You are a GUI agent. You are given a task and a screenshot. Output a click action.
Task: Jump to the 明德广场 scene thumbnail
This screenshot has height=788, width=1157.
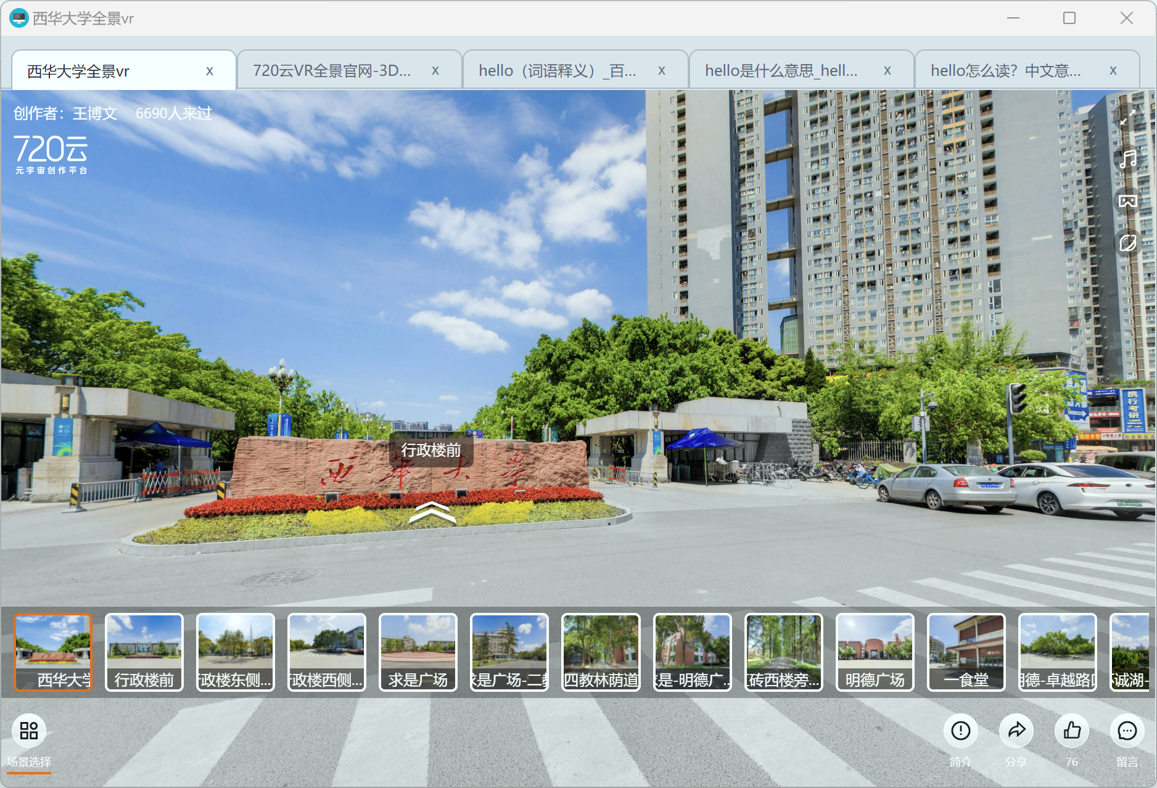click(x=875, y=652)
